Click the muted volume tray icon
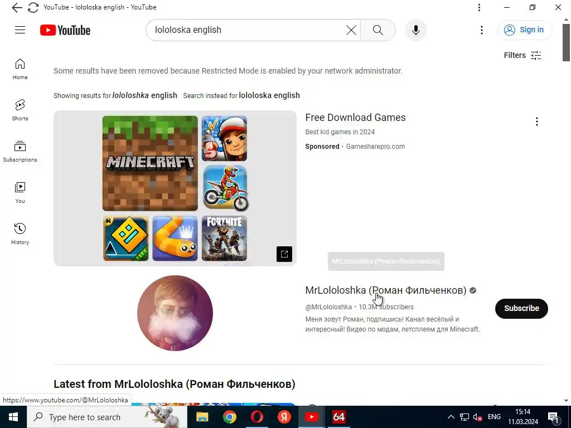Viewport: 571px width, 428px height. tap(477, 417)
